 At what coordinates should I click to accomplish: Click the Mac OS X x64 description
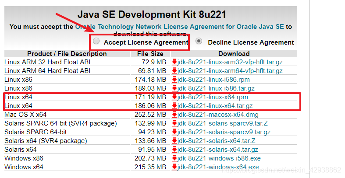click(25, 115)
